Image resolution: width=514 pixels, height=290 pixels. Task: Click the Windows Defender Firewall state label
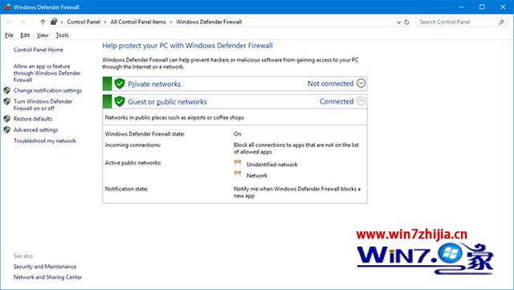tap(145, 134)
